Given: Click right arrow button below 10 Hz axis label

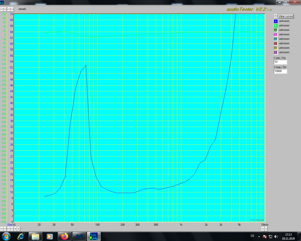Looking at the screenshot, I should 19,229.
